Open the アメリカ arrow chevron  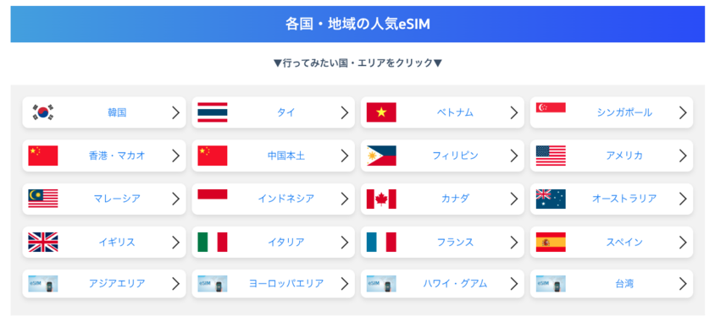683,156
